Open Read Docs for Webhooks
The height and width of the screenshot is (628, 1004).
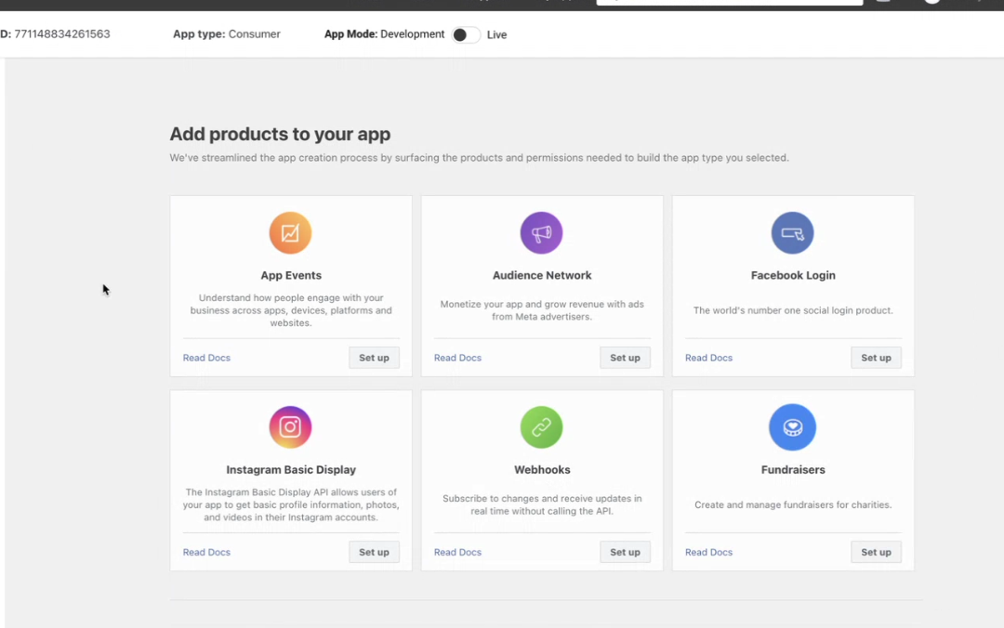(457, 552)
